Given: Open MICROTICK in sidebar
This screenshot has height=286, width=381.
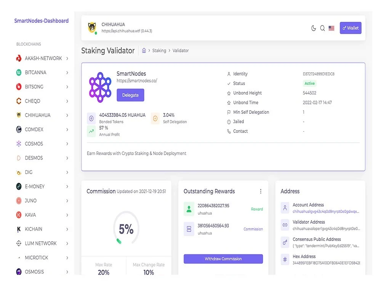Looking at the screenshot, I should tap(42, 257).
